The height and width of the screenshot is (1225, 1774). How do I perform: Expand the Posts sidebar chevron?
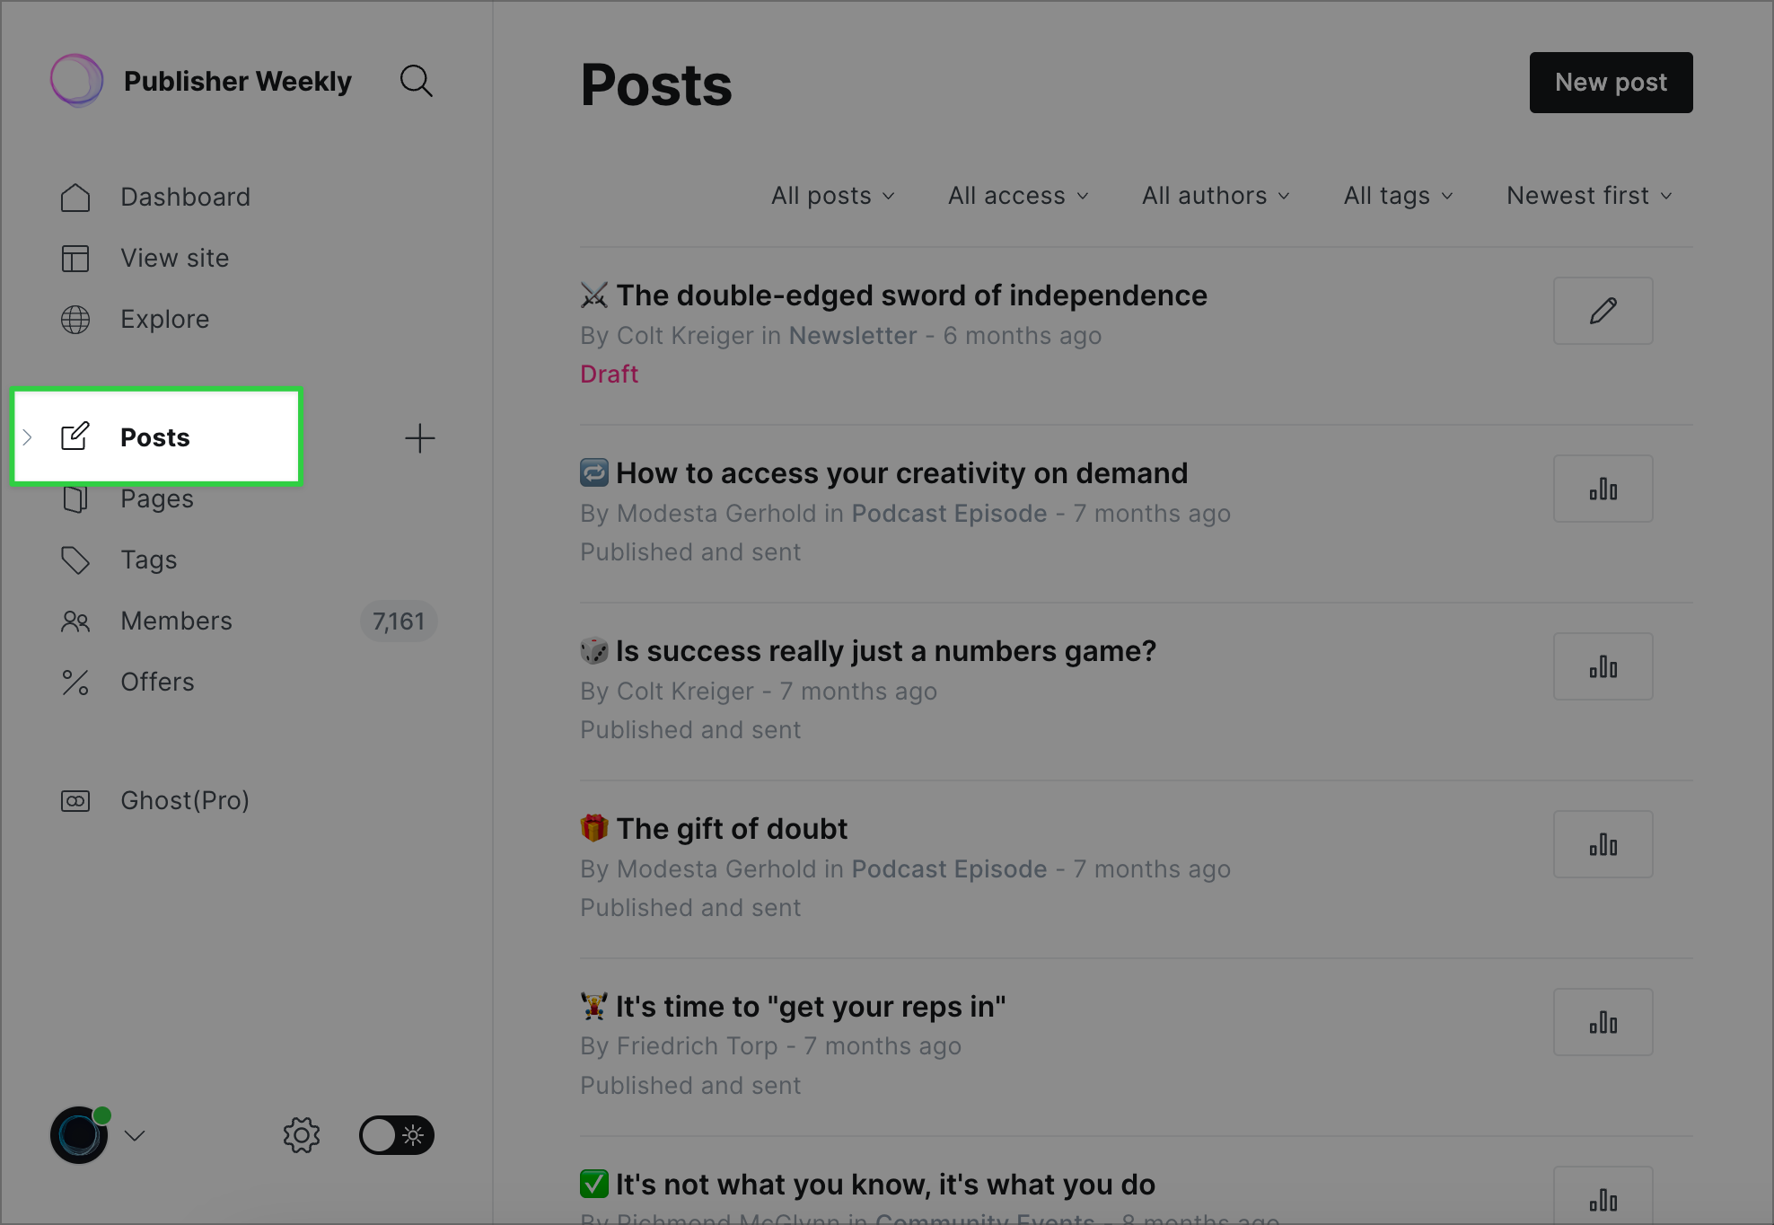28,437
